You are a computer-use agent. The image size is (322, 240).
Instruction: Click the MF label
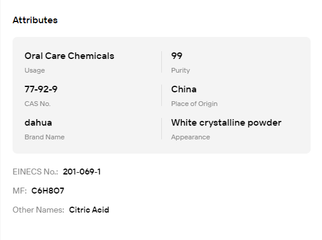[20, 191]
